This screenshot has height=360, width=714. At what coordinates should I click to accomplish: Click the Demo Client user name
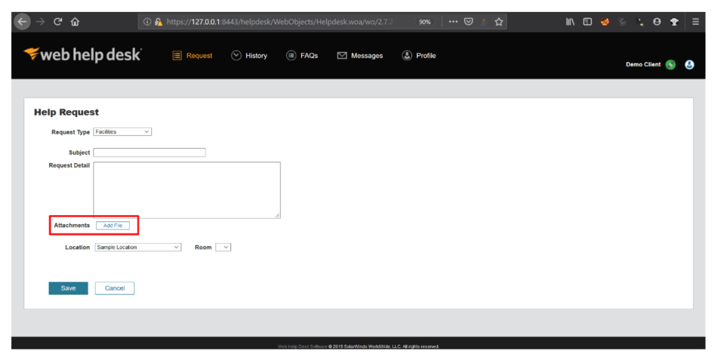pos(643,65)
